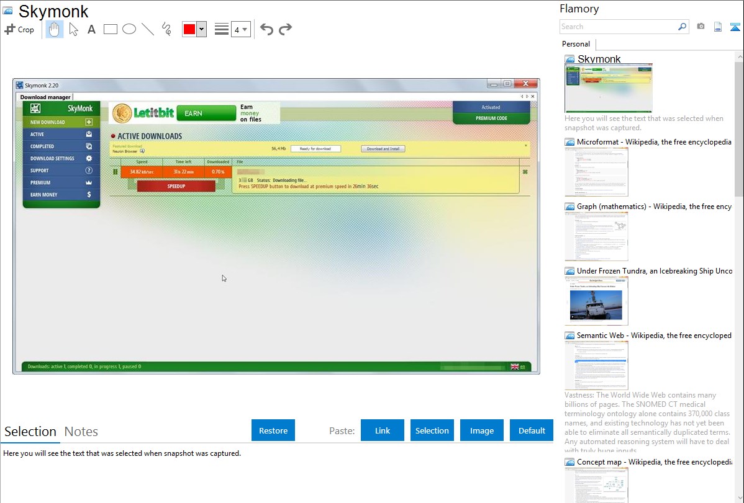Screen dimensions: 744x503
Task: Click the question mark Support icon
Action: [x=89, y=171]
